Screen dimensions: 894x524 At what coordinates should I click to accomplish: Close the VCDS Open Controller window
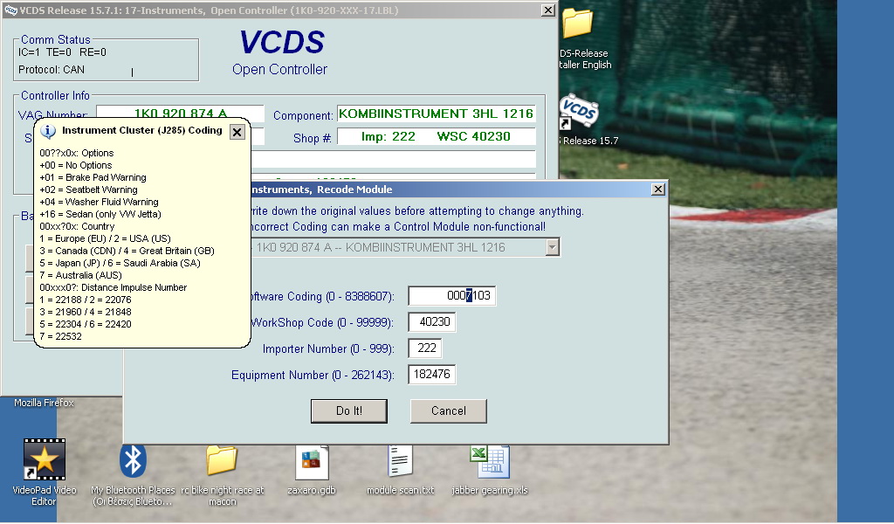tap(548, 10)
